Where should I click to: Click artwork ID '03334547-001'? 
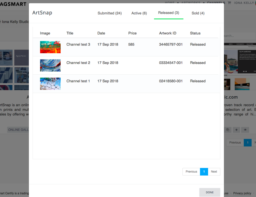click(171, 63)
